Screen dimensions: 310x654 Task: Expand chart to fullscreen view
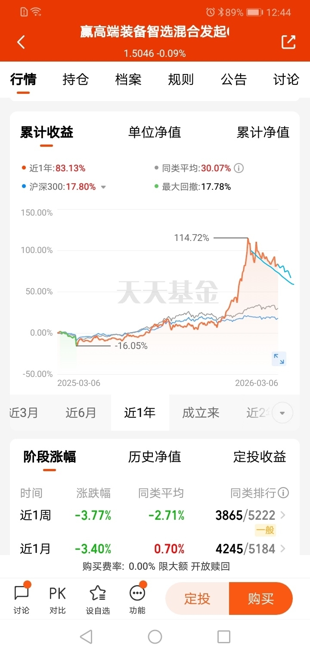coord(279,358)
